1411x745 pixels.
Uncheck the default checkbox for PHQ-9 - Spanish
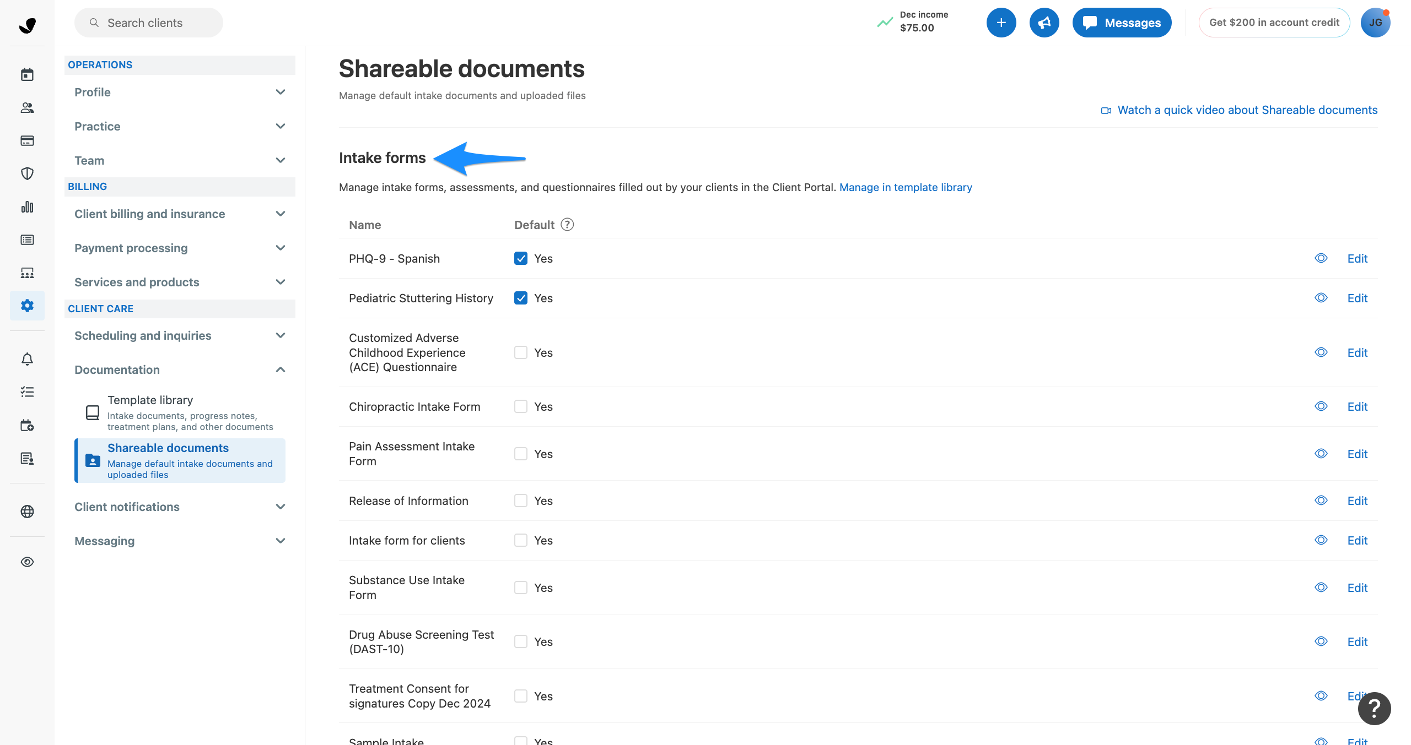(521, 258)
